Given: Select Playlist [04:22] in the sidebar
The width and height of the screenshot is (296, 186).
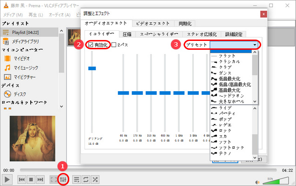Looking at the screenshot, I should point(29,32).
